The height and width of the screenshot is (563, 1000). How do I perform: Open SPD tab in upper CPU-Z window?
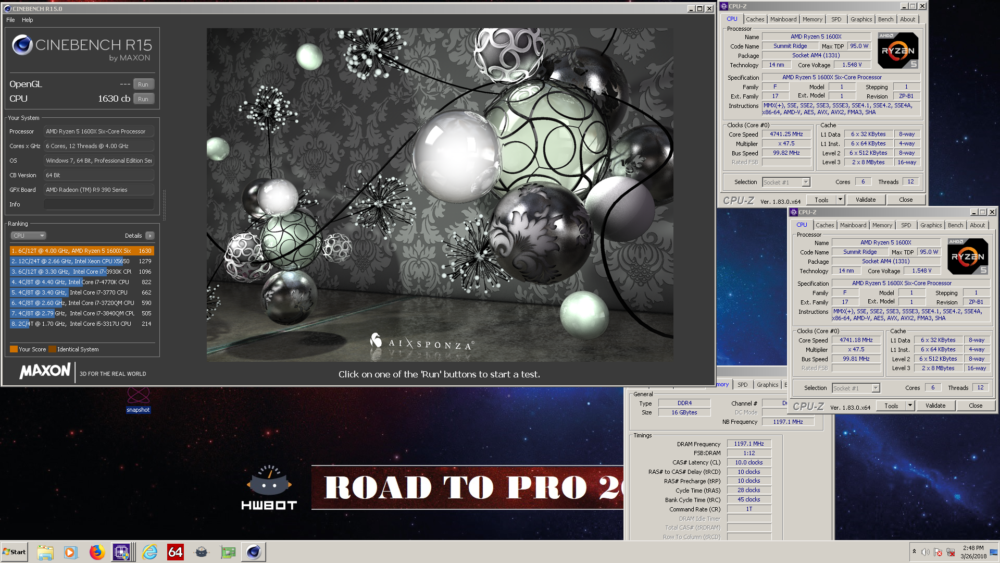(x=836, y=19)
